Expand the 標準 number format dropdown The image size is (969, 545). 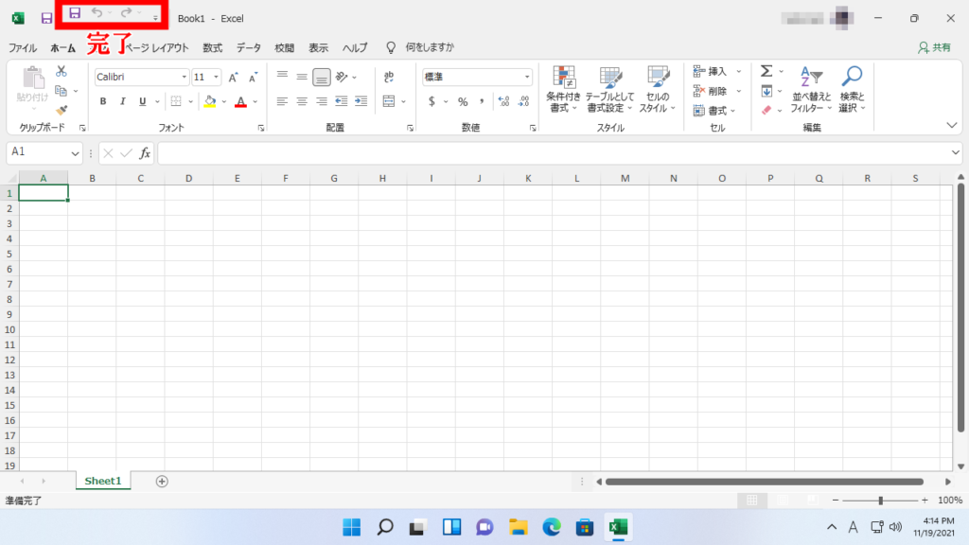[477, 77]
